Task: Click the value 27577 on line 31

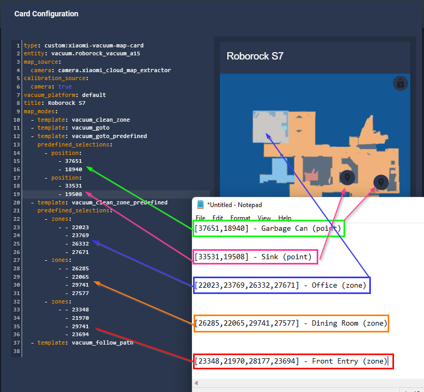Action: click(80, 293)
